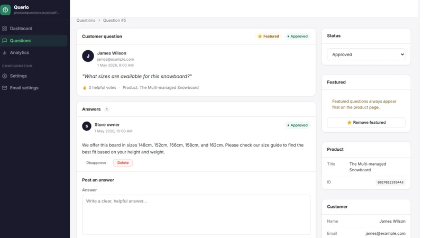
Task: Click the Remove featured button
Action: [366, 123]
